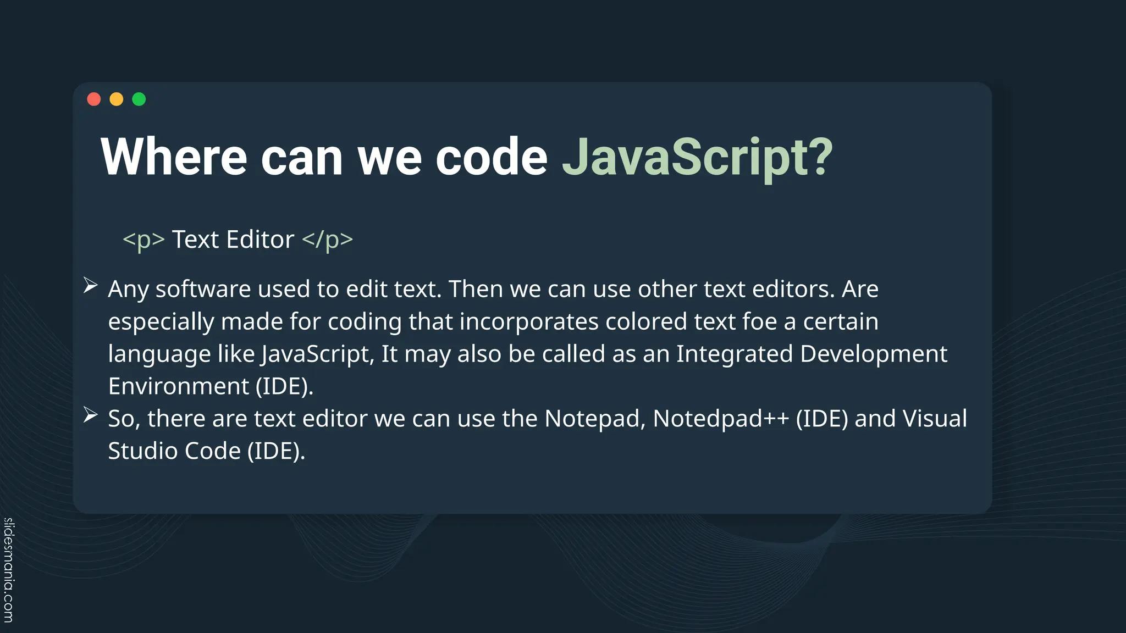Click the red dot in window header

coord(94,99)
